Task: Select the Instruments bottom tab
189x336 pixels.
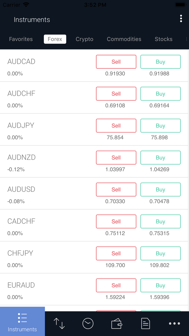Action: tap(22, 322)
